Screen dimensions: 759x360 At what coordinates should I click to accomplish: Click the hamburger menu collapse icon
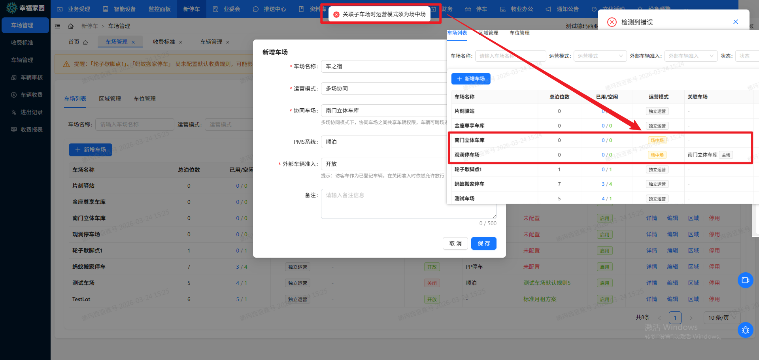57,26
